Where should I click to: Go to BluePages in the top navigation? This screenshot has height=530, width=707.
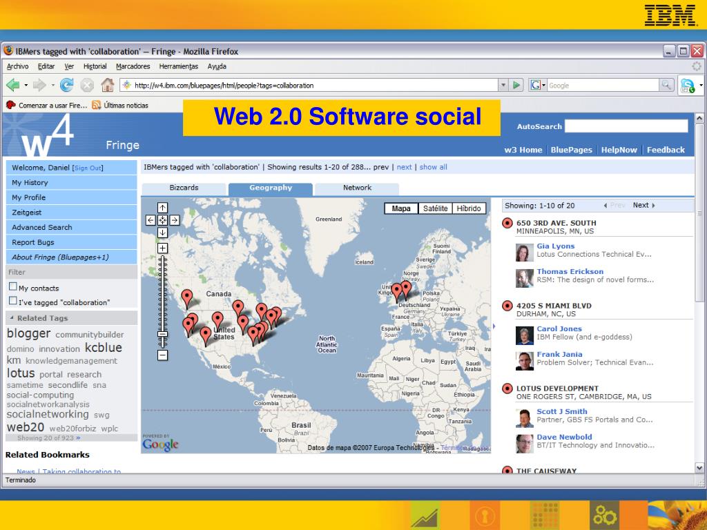(571, 150)
